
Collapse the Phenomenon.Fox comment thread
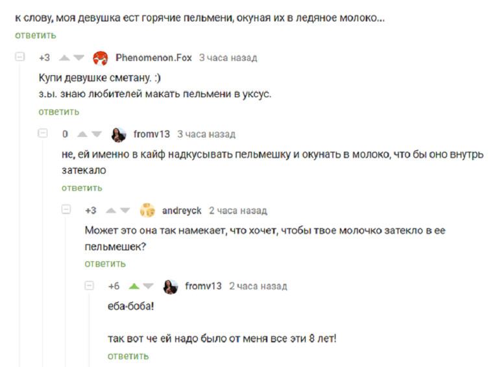pyautogui.click(x=19, y=57)
